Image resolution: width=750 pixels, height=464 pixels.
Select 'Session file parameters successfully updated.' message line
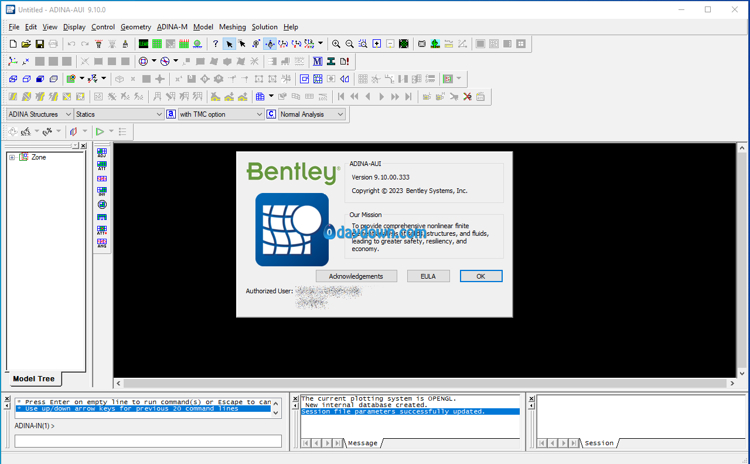point(410,412)
